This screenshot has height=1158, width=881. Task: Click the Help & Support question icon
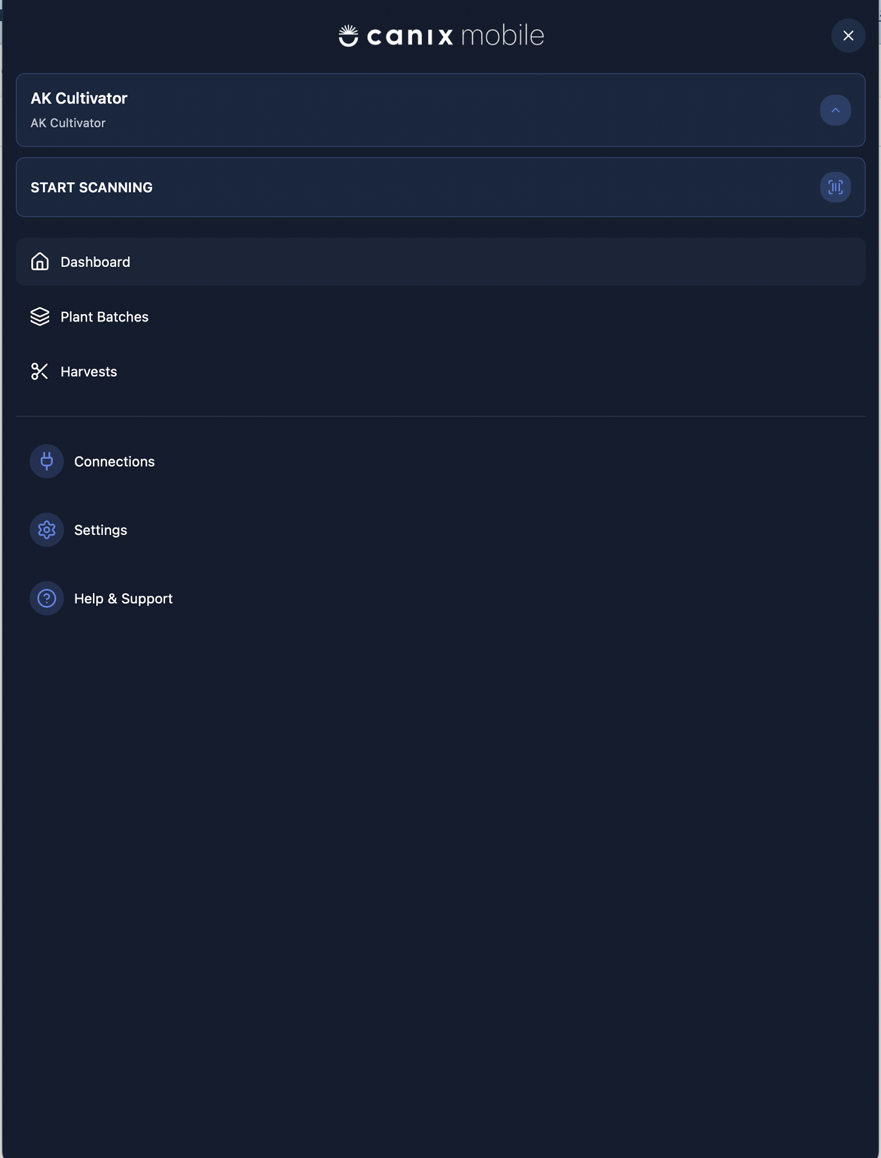(x=47, y=598)
